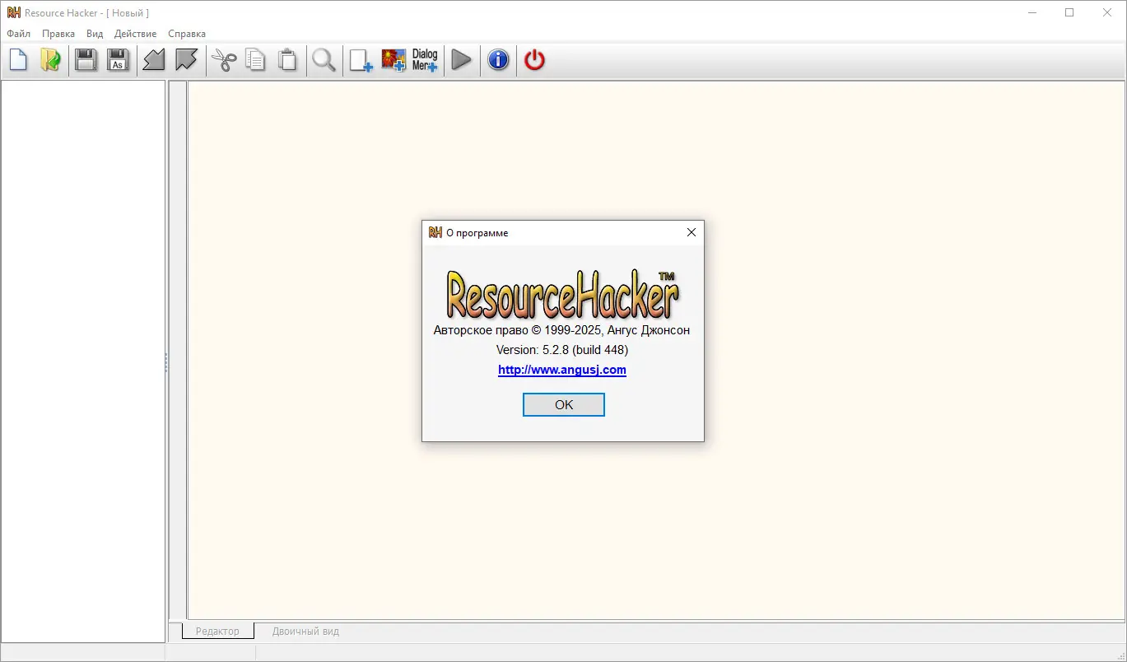Click the Dialog Menu template icon
The width and height of the screenshot is (1127, 662).
[x=425, y=60]
